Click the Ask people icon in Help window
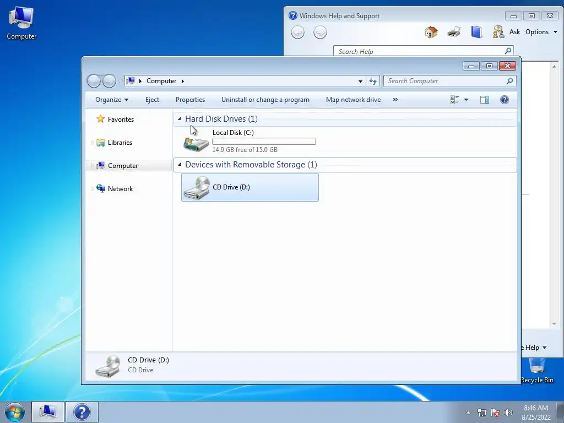Image resolution: width=564 pixels, height=423 pixels. click(498, 32)
